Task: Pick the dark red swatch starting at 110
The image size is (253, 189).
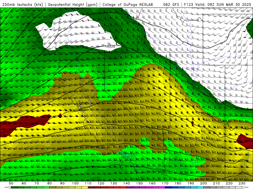Action: (x=91, y=187)
